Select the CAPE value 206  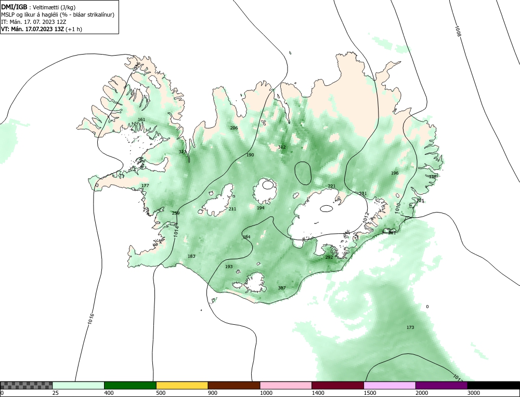(x=234, y=128)
